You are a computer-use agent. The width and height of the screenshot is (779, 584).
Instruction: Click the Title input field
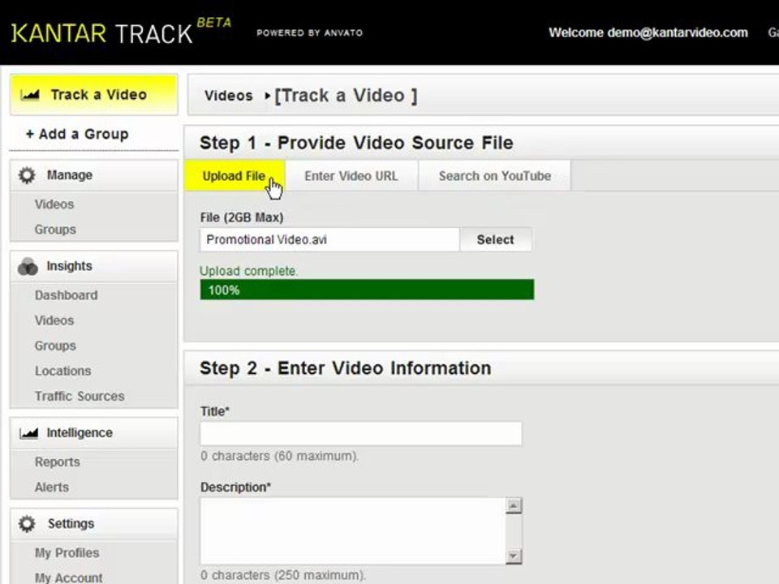[361, 433]
